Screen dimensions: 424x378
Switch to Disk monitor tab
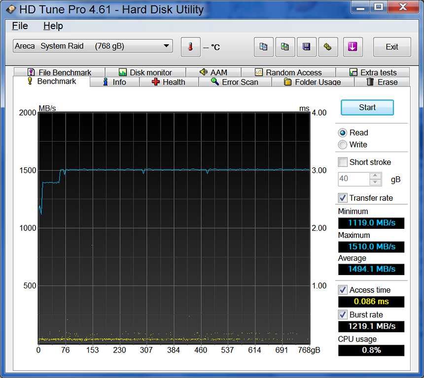(x=145, y=72)
